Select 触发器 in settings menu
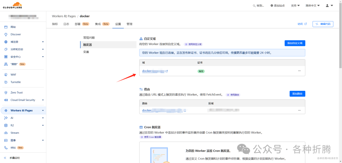This screenshot has height=163, width=342. coord(108,45)
